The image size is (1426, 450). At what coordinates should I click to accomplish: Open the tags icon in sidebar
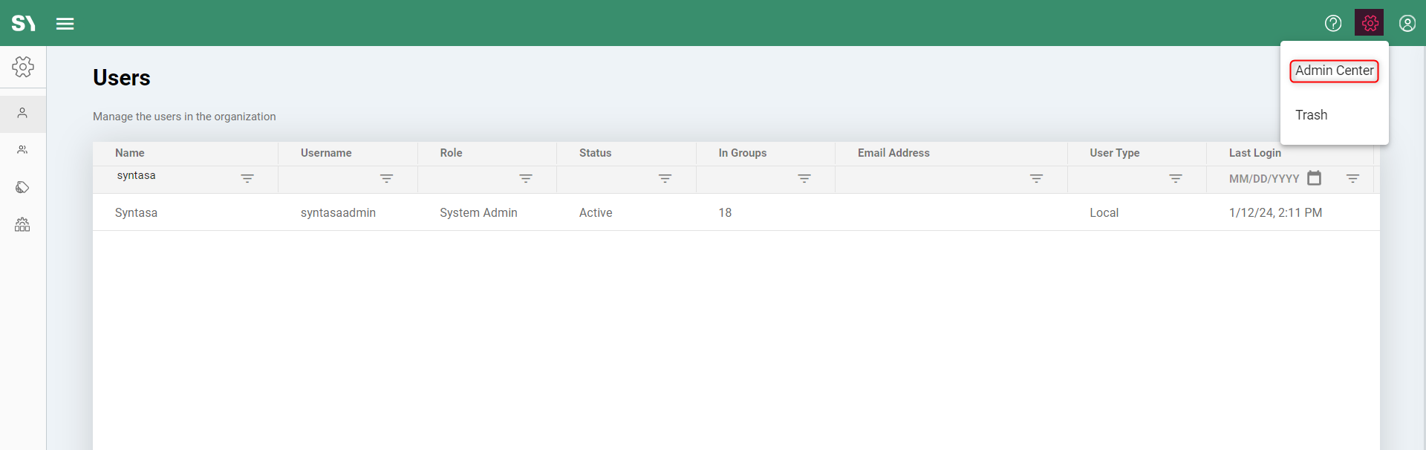[22, 187]
